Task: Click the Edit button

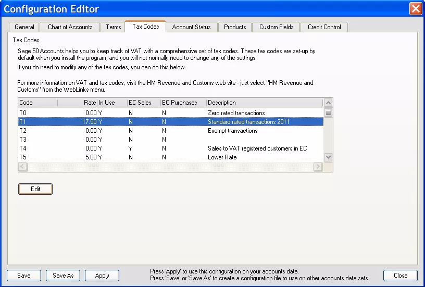Action: tap(35, 189)
